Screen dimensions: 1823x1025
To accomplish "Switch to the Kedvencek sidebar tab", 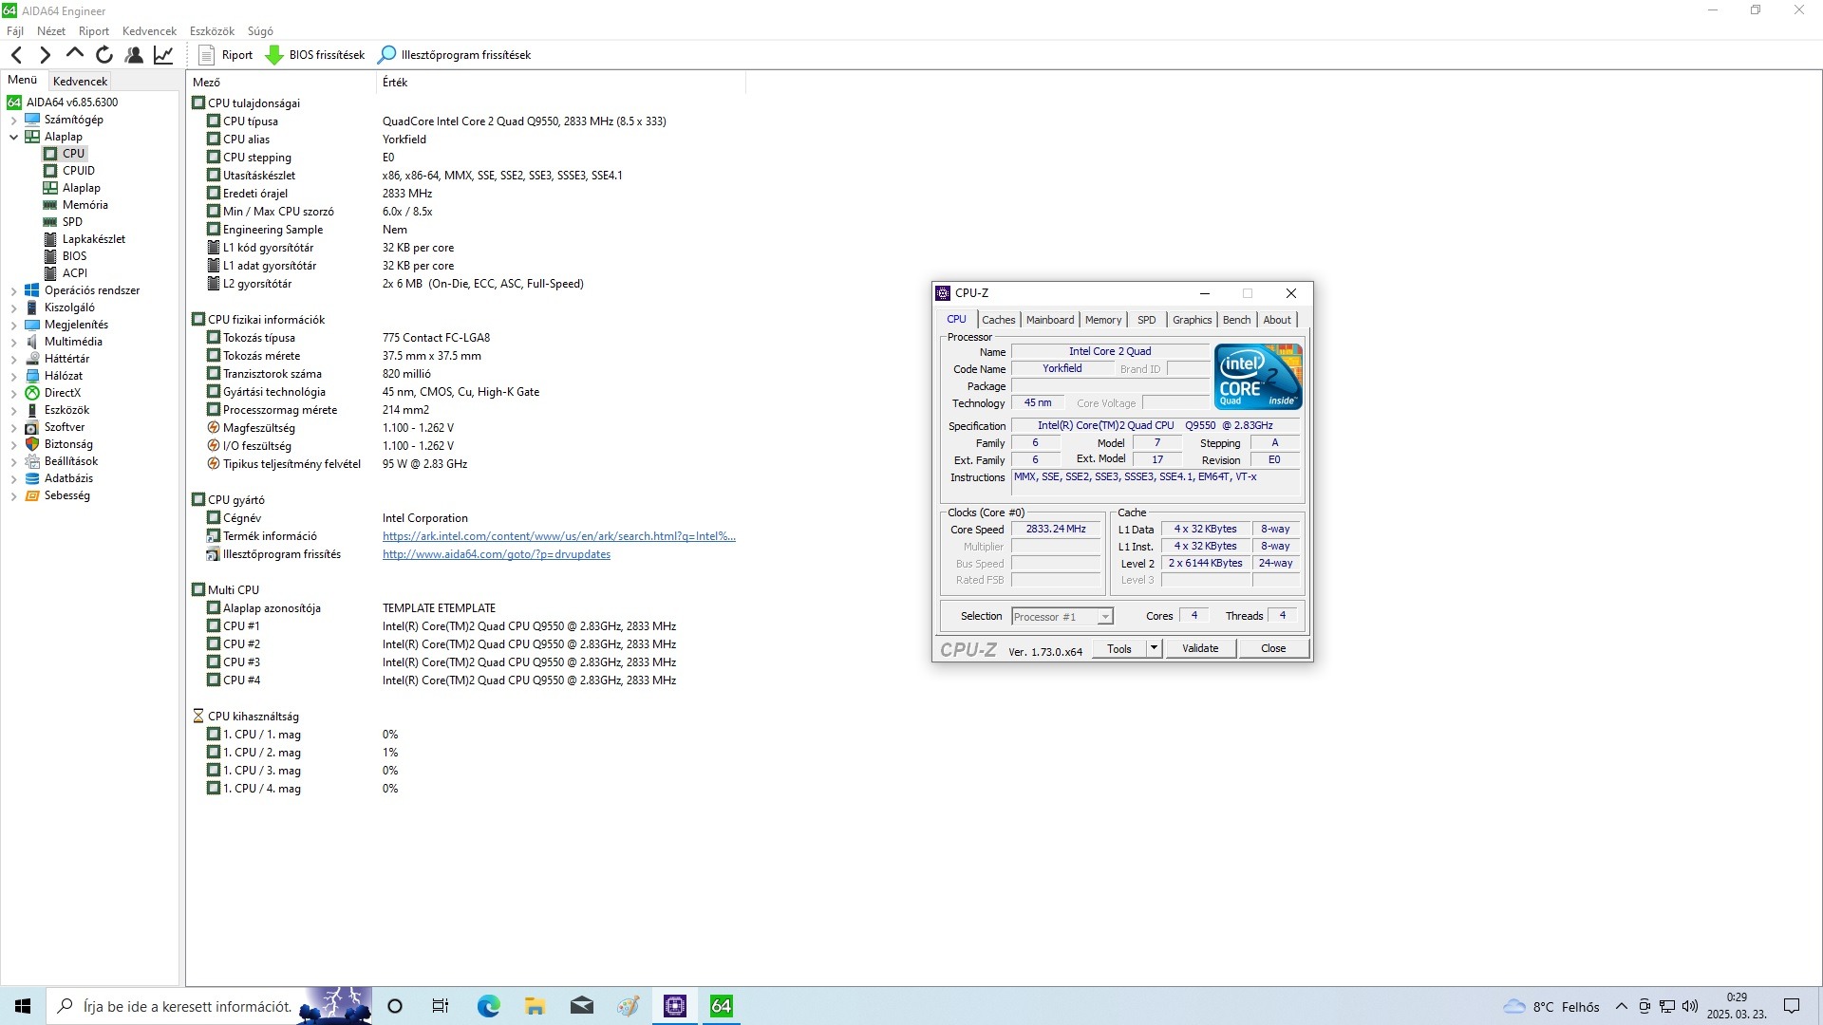I will tap(80, 82).
